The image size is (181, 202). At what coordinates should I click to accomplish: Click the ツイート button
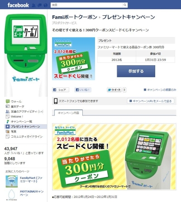click(x=114, y=90)
